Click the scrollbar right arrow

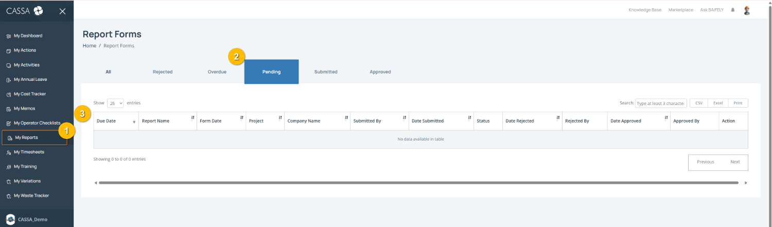click(746, 183)
